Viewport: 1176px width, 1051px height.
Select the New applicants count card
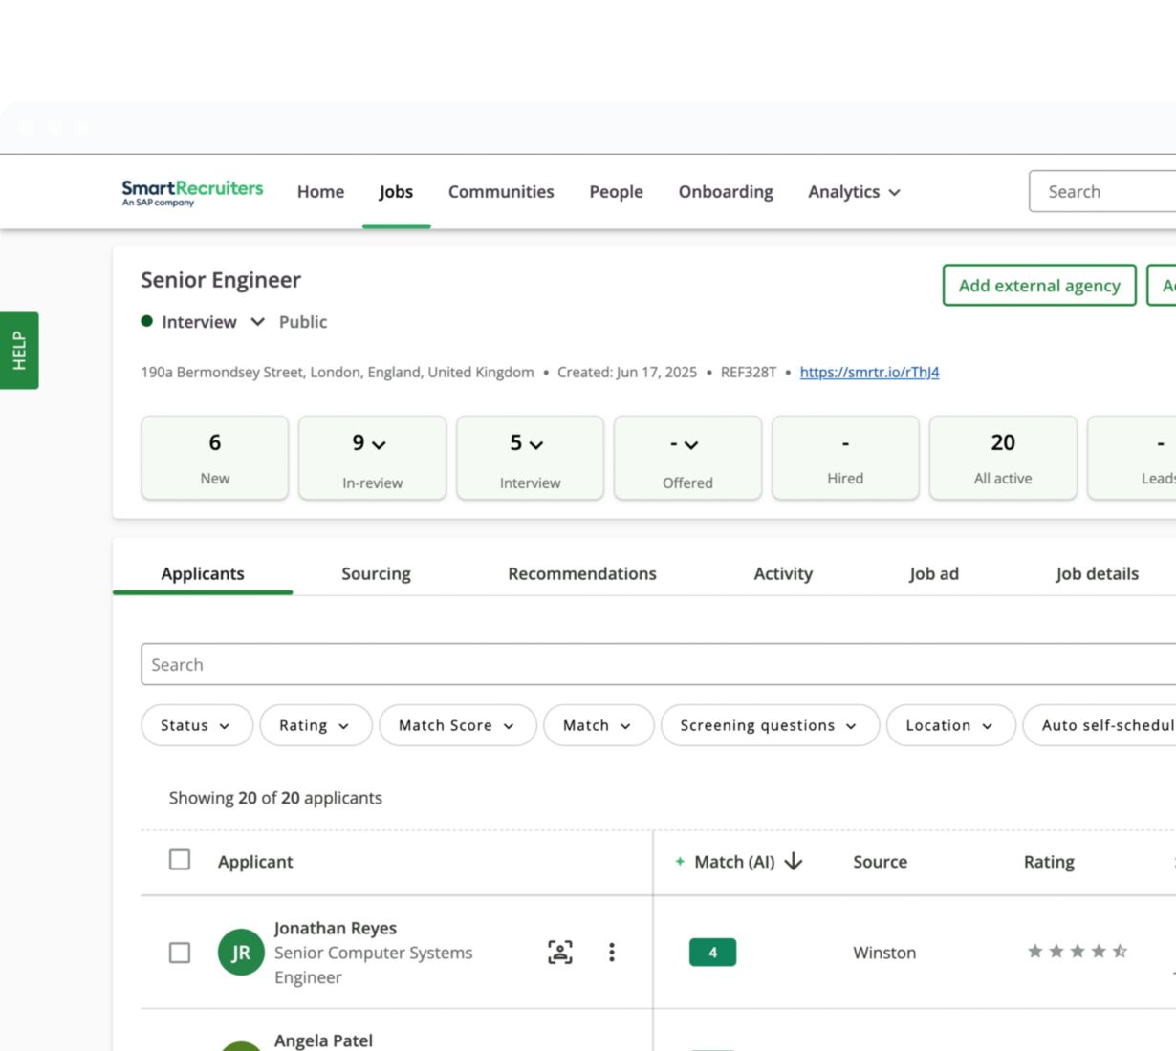coord(215,458)
